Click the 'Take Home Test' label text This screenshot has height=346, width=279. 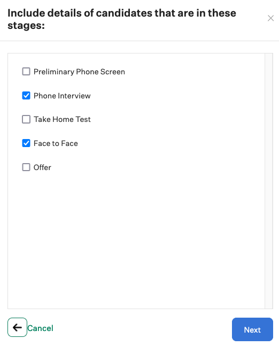62,119
